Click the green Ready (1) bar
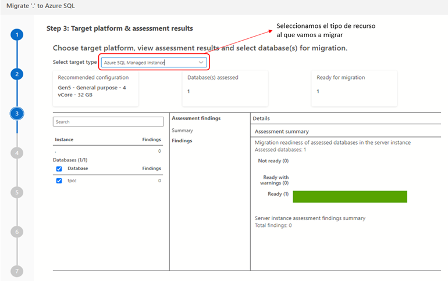Viewport: 448px width, 281px height. tap(350, 197)
